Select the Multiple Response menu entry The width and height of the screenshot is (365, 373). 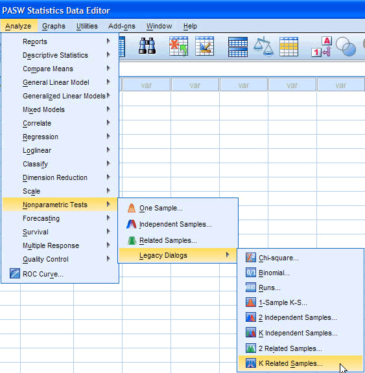point(60,245)
